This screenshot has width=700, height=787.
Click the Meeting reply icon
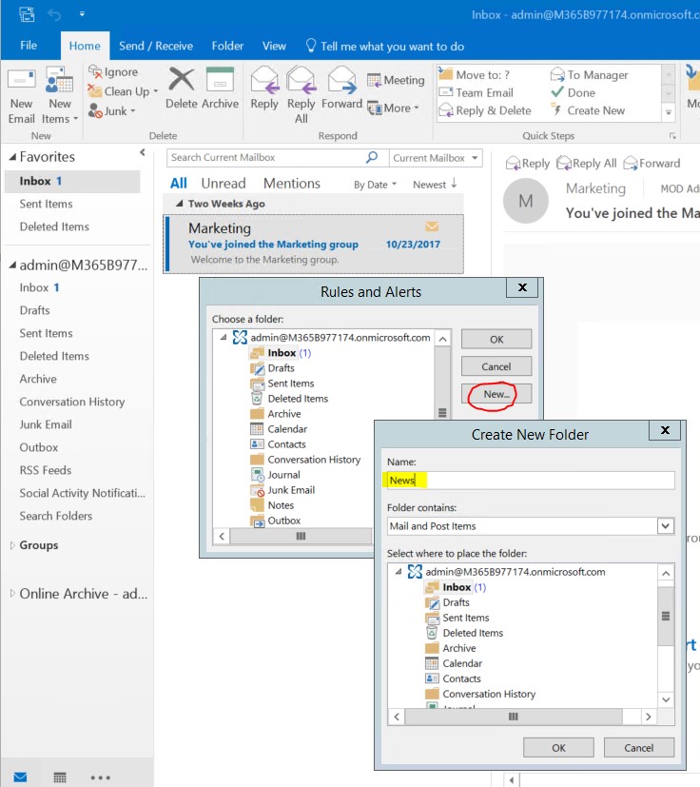(374, 80)
